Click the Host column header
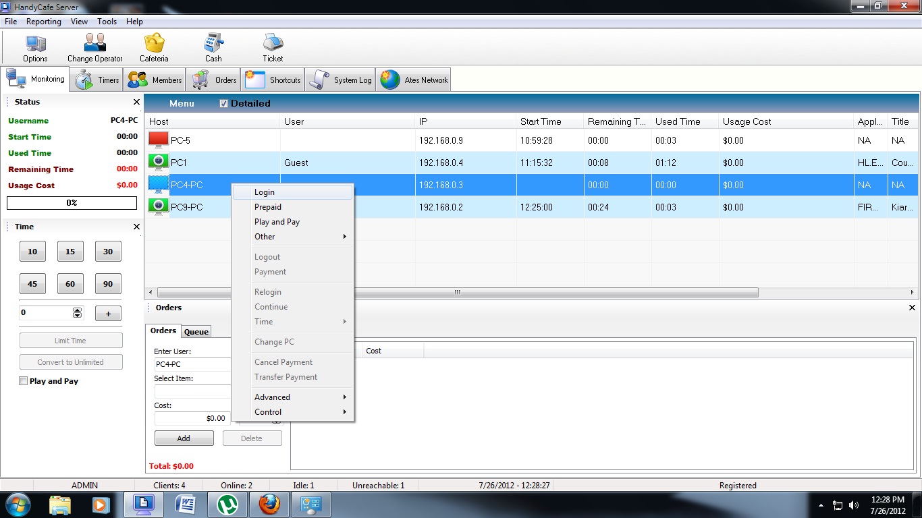Viewport: 922px width, 518px height. coord(213,121)
